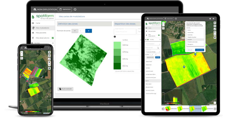This screenshot has width=226, height=118.
Task: Open the 23/04/2020 date picker on tablet
Action: 168,19
